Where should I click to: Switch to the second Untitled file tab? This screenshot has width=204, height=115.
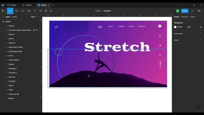click(27, 5)
